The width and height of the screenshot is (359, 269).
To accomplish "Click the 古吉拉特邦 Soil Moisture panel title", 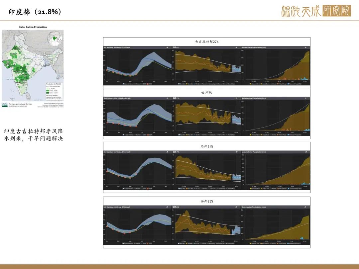I will coord(117,47).
